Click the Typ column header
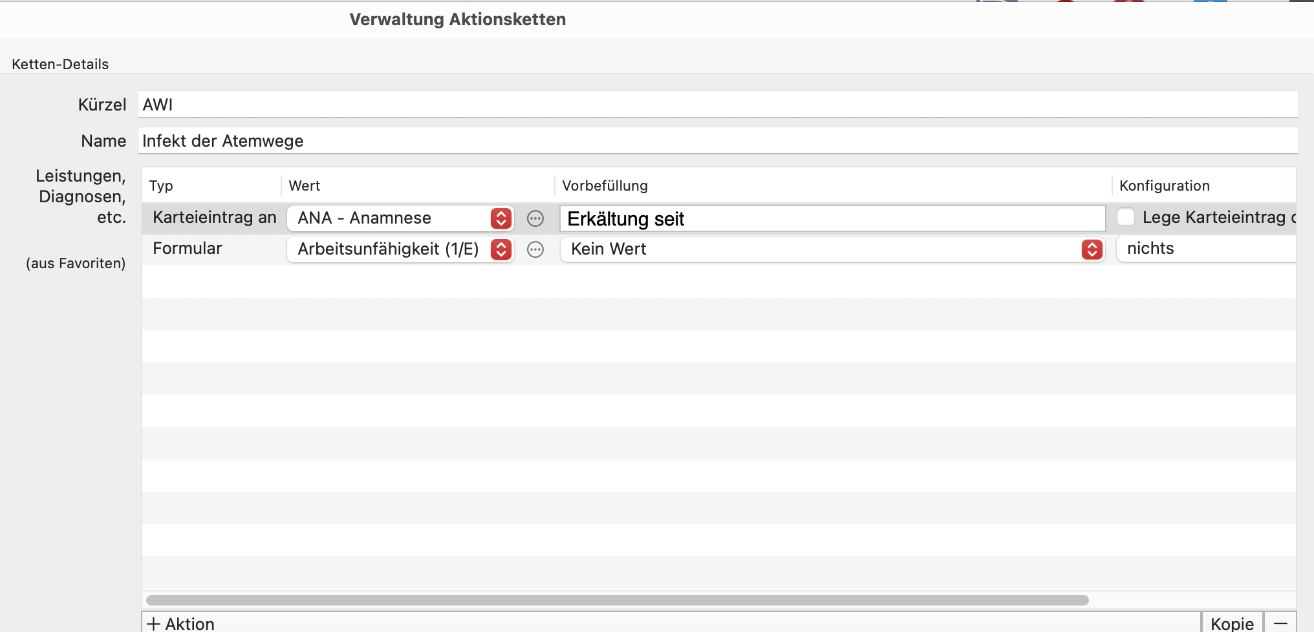1314x632 pixels. [161, 186]
